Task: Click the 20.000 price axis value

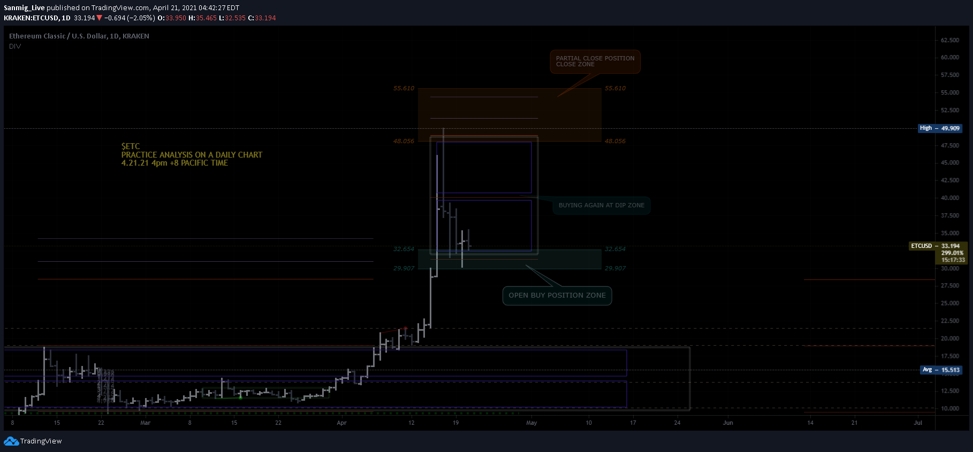Action: coord(950,338)
